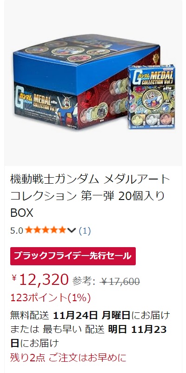
Task: Click the ¥12,320 sale price
Action: pyautogui.click(x=40, y=280)
